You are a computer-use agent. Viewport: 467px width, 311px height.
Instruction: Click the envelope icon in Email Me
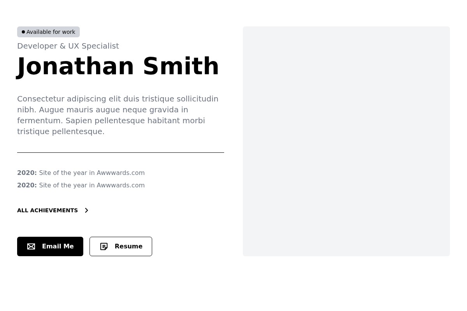click(31, 246)
